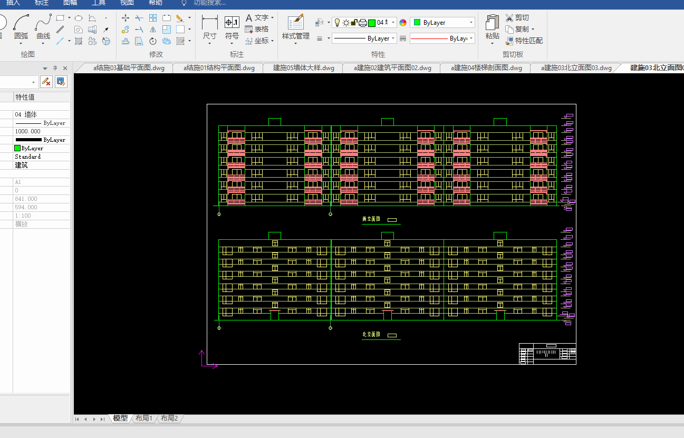Select the point tool in 绘图
Screen dimensions: 684x438
106,18
